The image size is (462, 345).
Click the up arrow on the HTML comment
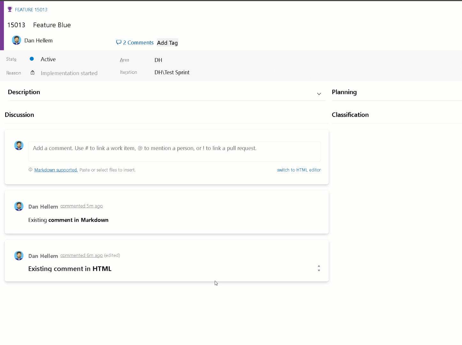click(x=319, y=266)
